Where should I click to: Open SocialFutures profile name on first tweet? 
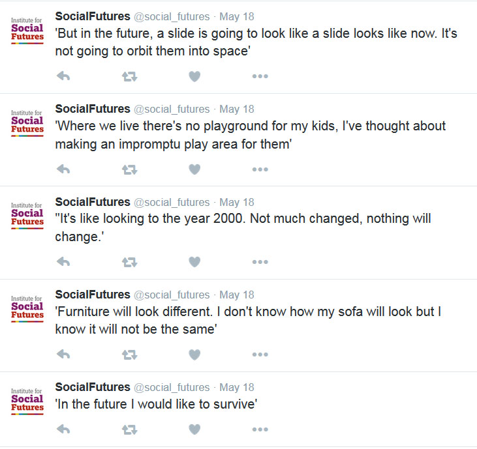[92, 16]
